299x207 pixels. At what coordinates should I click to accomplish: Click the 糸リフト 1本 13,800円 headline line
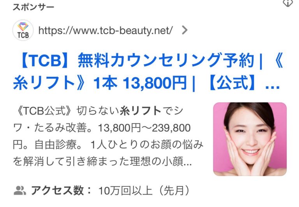100,83
